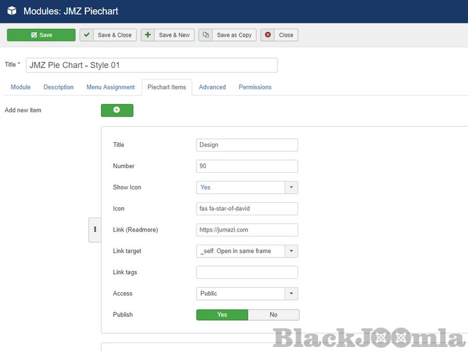468x351 pixels.
Task: Click the Modules cube icon in header
Action: pos(11,11)
